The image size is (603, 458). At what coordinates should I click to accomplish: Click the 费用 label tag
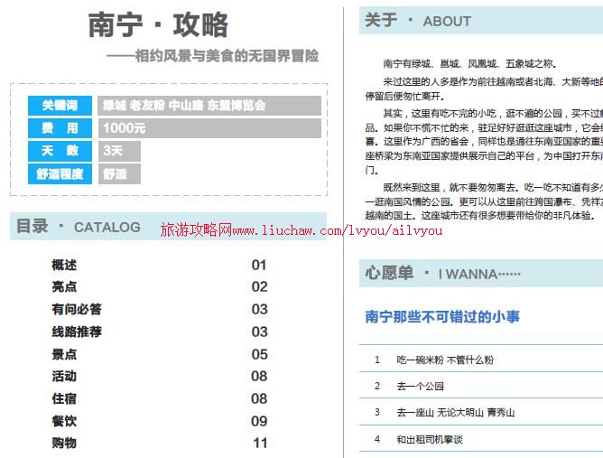(60, 128)
